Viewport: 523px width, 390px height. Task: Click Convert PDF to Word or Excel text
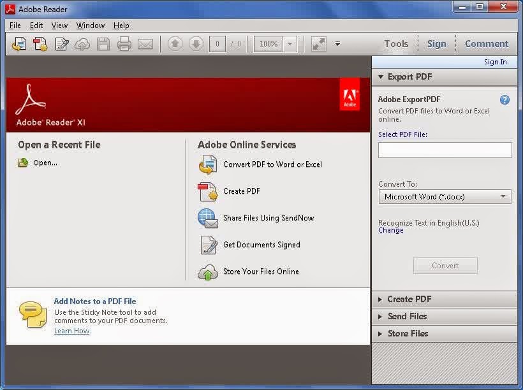272,164
